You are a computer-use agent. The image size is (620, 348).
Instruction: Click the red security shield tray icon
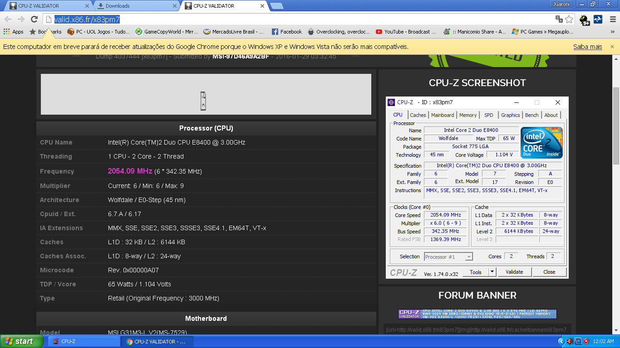coord(586,341)
